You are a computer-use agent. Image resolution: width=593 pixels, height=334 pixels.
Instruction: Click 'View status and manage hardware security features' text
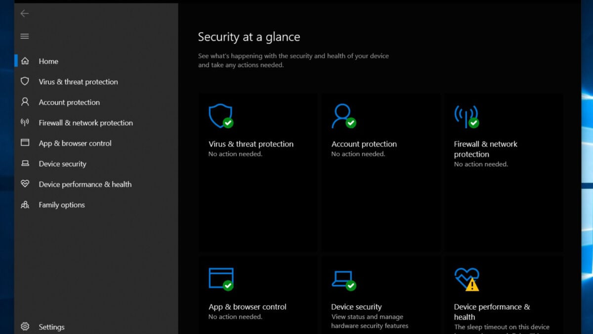[370, 321]
